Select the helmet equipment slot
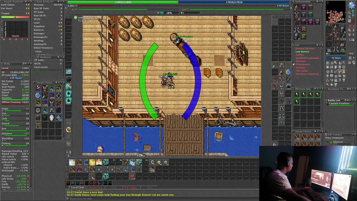Viewport: 357px width, 201px height. [x=336, y=28]
